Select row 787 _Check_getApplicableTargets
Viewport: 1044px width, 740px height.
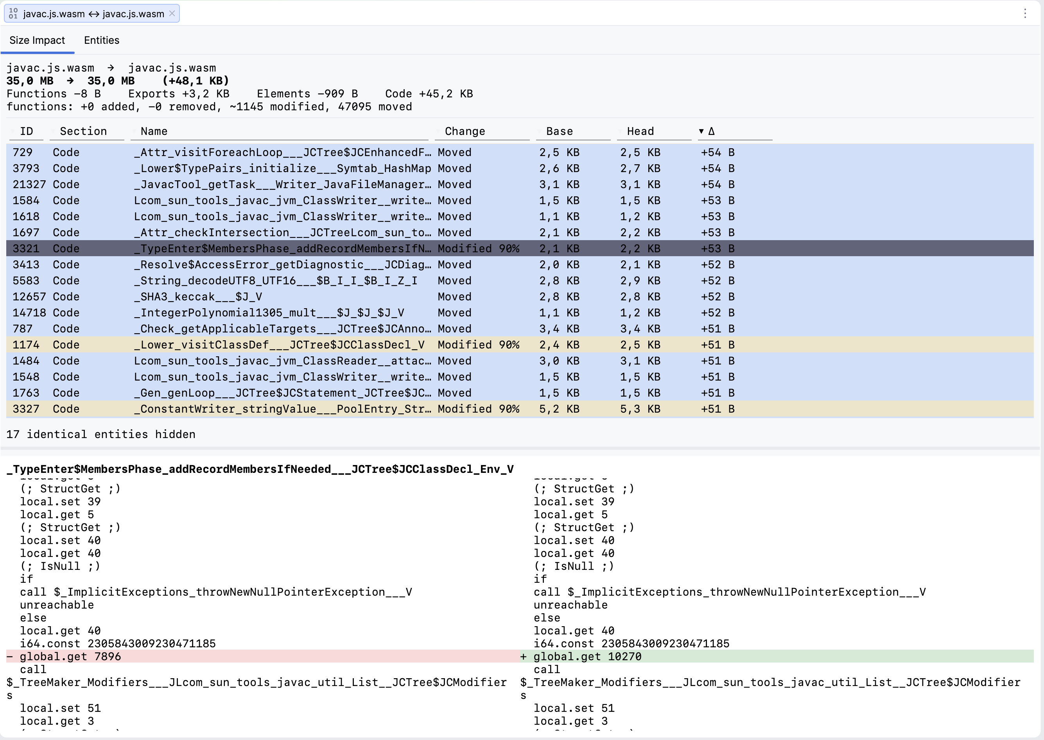click(520, 329)
